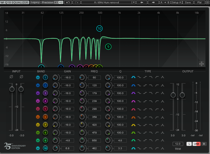Toggle band 4 power on/off

(x=38, y=101)
